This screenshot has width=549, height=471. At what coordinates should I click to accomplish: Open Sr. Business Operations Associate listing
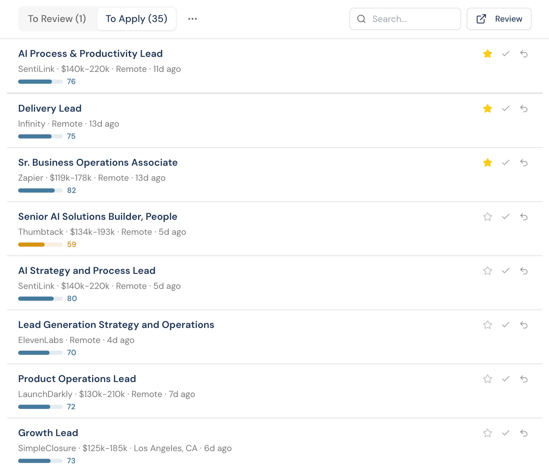(x=98, y=163)
